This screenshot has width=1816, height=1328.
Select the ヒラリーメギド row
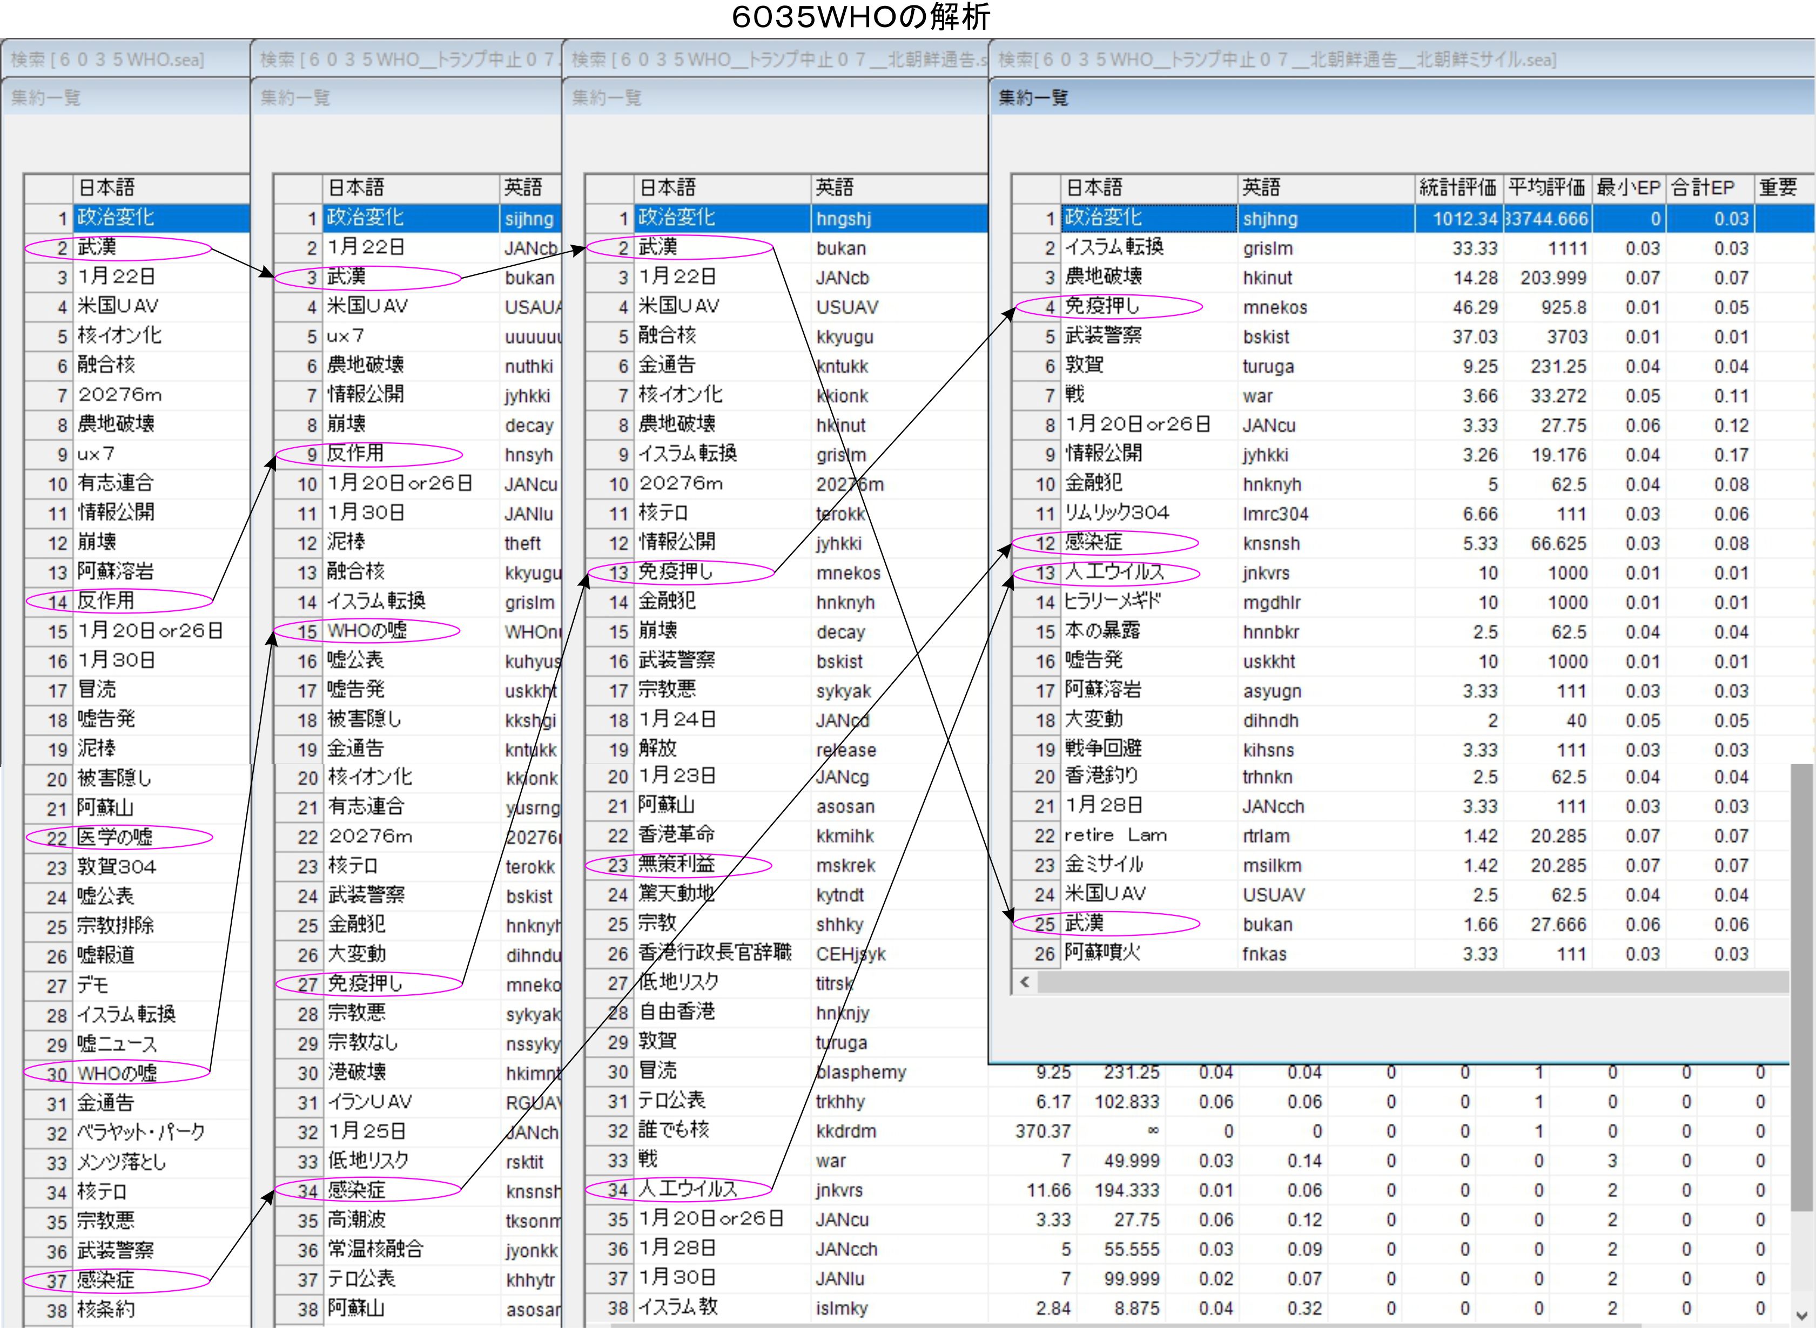1113,601
